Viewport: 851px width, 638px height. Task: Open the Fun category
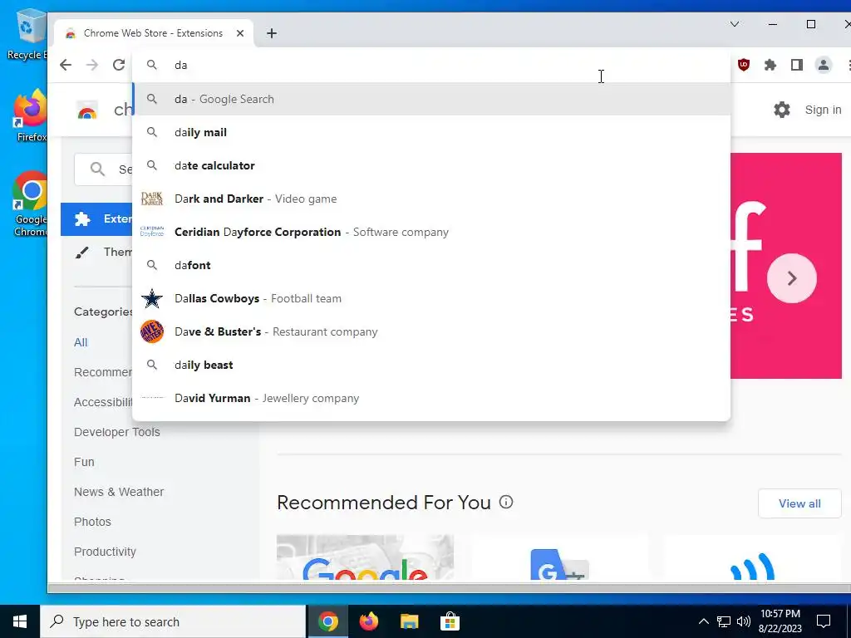coord(84,462)
